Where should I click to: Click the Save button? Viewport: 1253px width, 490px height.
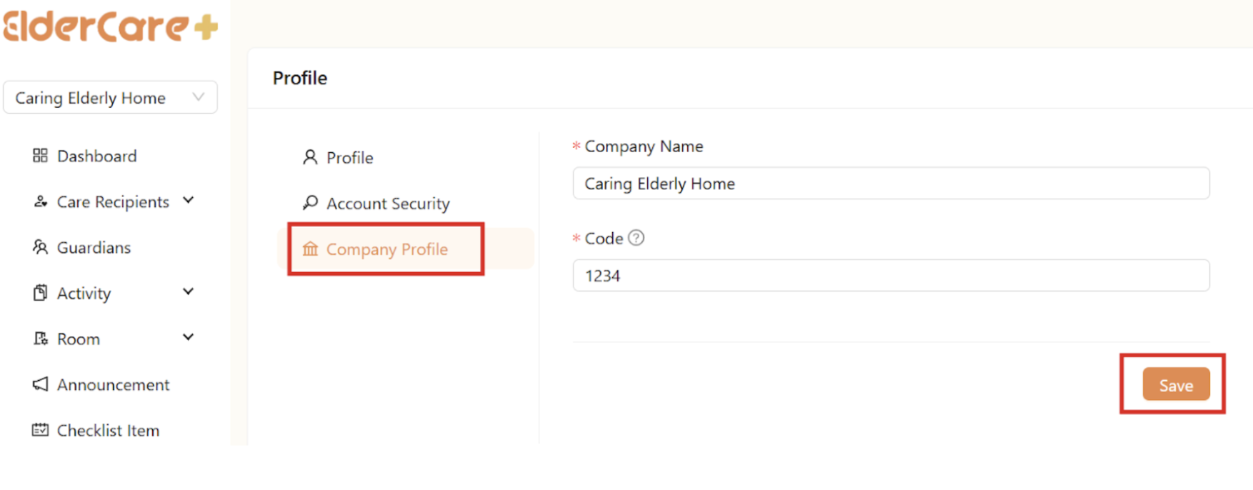pos(1175,384)
